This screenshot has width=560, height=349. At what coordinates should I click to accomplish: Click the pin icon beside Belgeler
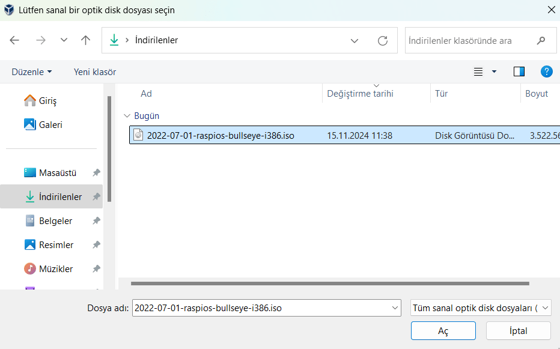click(x=96, y=221)
